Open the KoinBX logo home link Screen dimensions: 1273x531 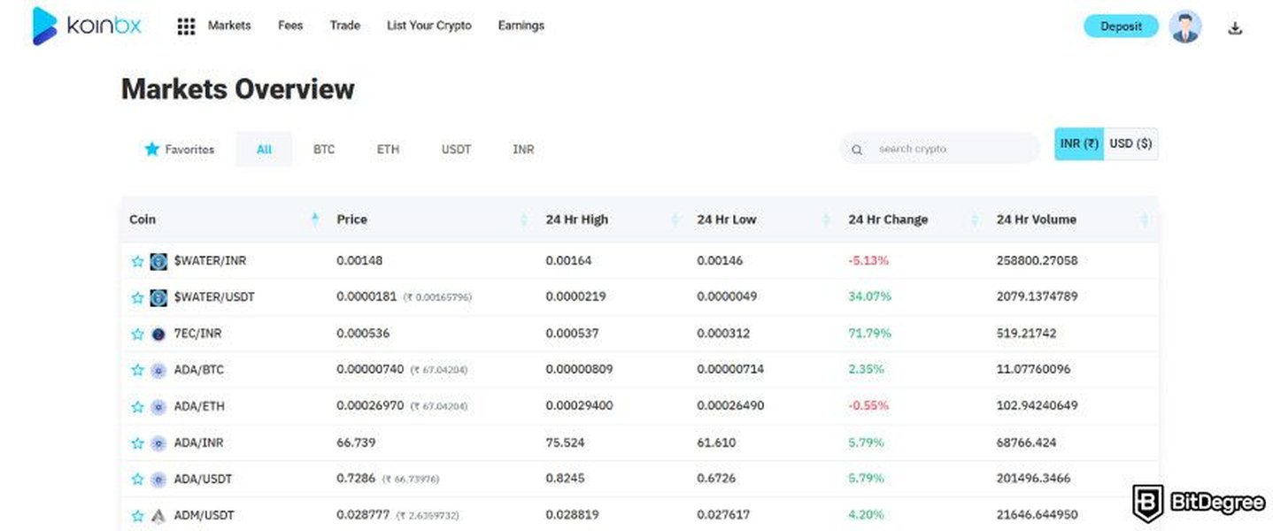87,26
